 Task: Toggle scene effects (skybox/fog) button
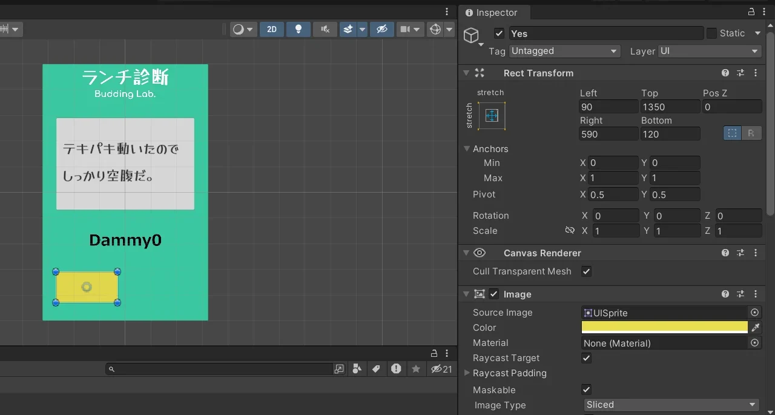348,29
